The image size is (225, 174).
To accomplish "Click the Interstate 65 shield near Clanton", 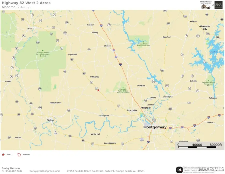I will (x=114, y=50).
